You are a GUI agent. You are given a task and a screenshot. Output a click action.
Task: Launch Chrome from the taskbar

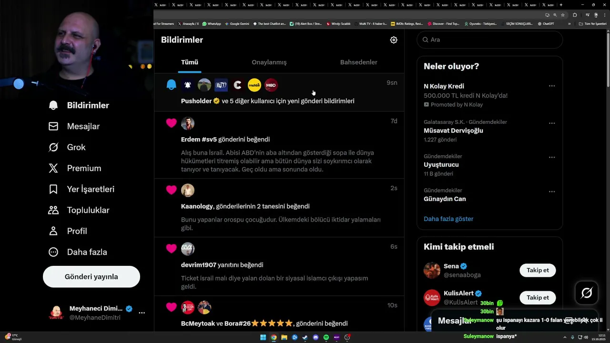[274, 338]
